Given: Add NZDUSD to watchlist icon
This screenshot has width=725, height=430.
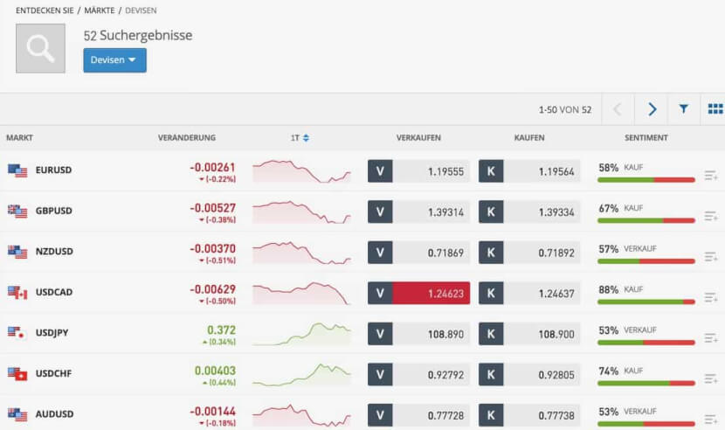Looking at the screenshot, I should tap(711, 257).
